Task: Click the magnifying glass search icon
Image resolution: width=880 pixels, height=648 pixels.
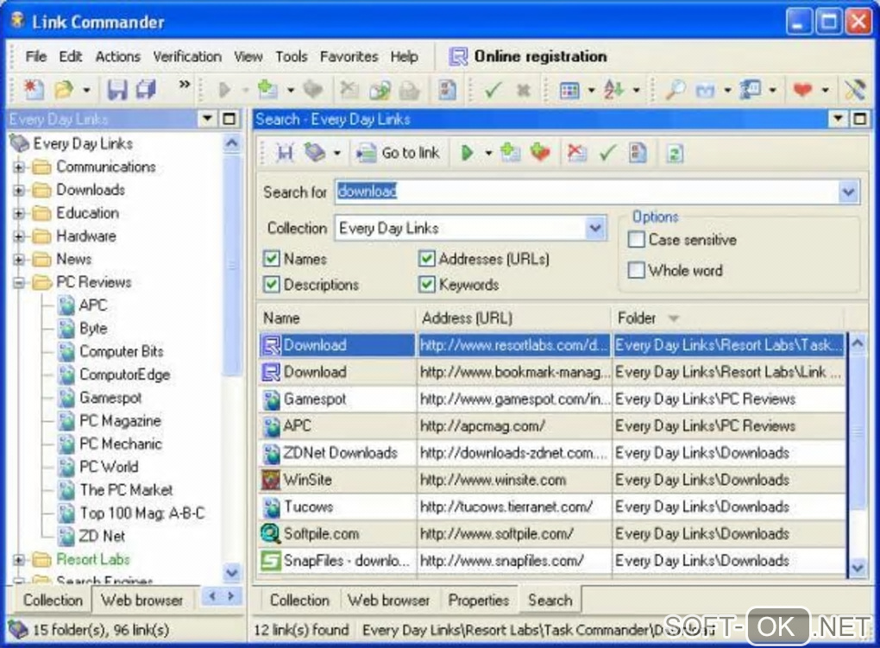Action: [x=674, y=89]
